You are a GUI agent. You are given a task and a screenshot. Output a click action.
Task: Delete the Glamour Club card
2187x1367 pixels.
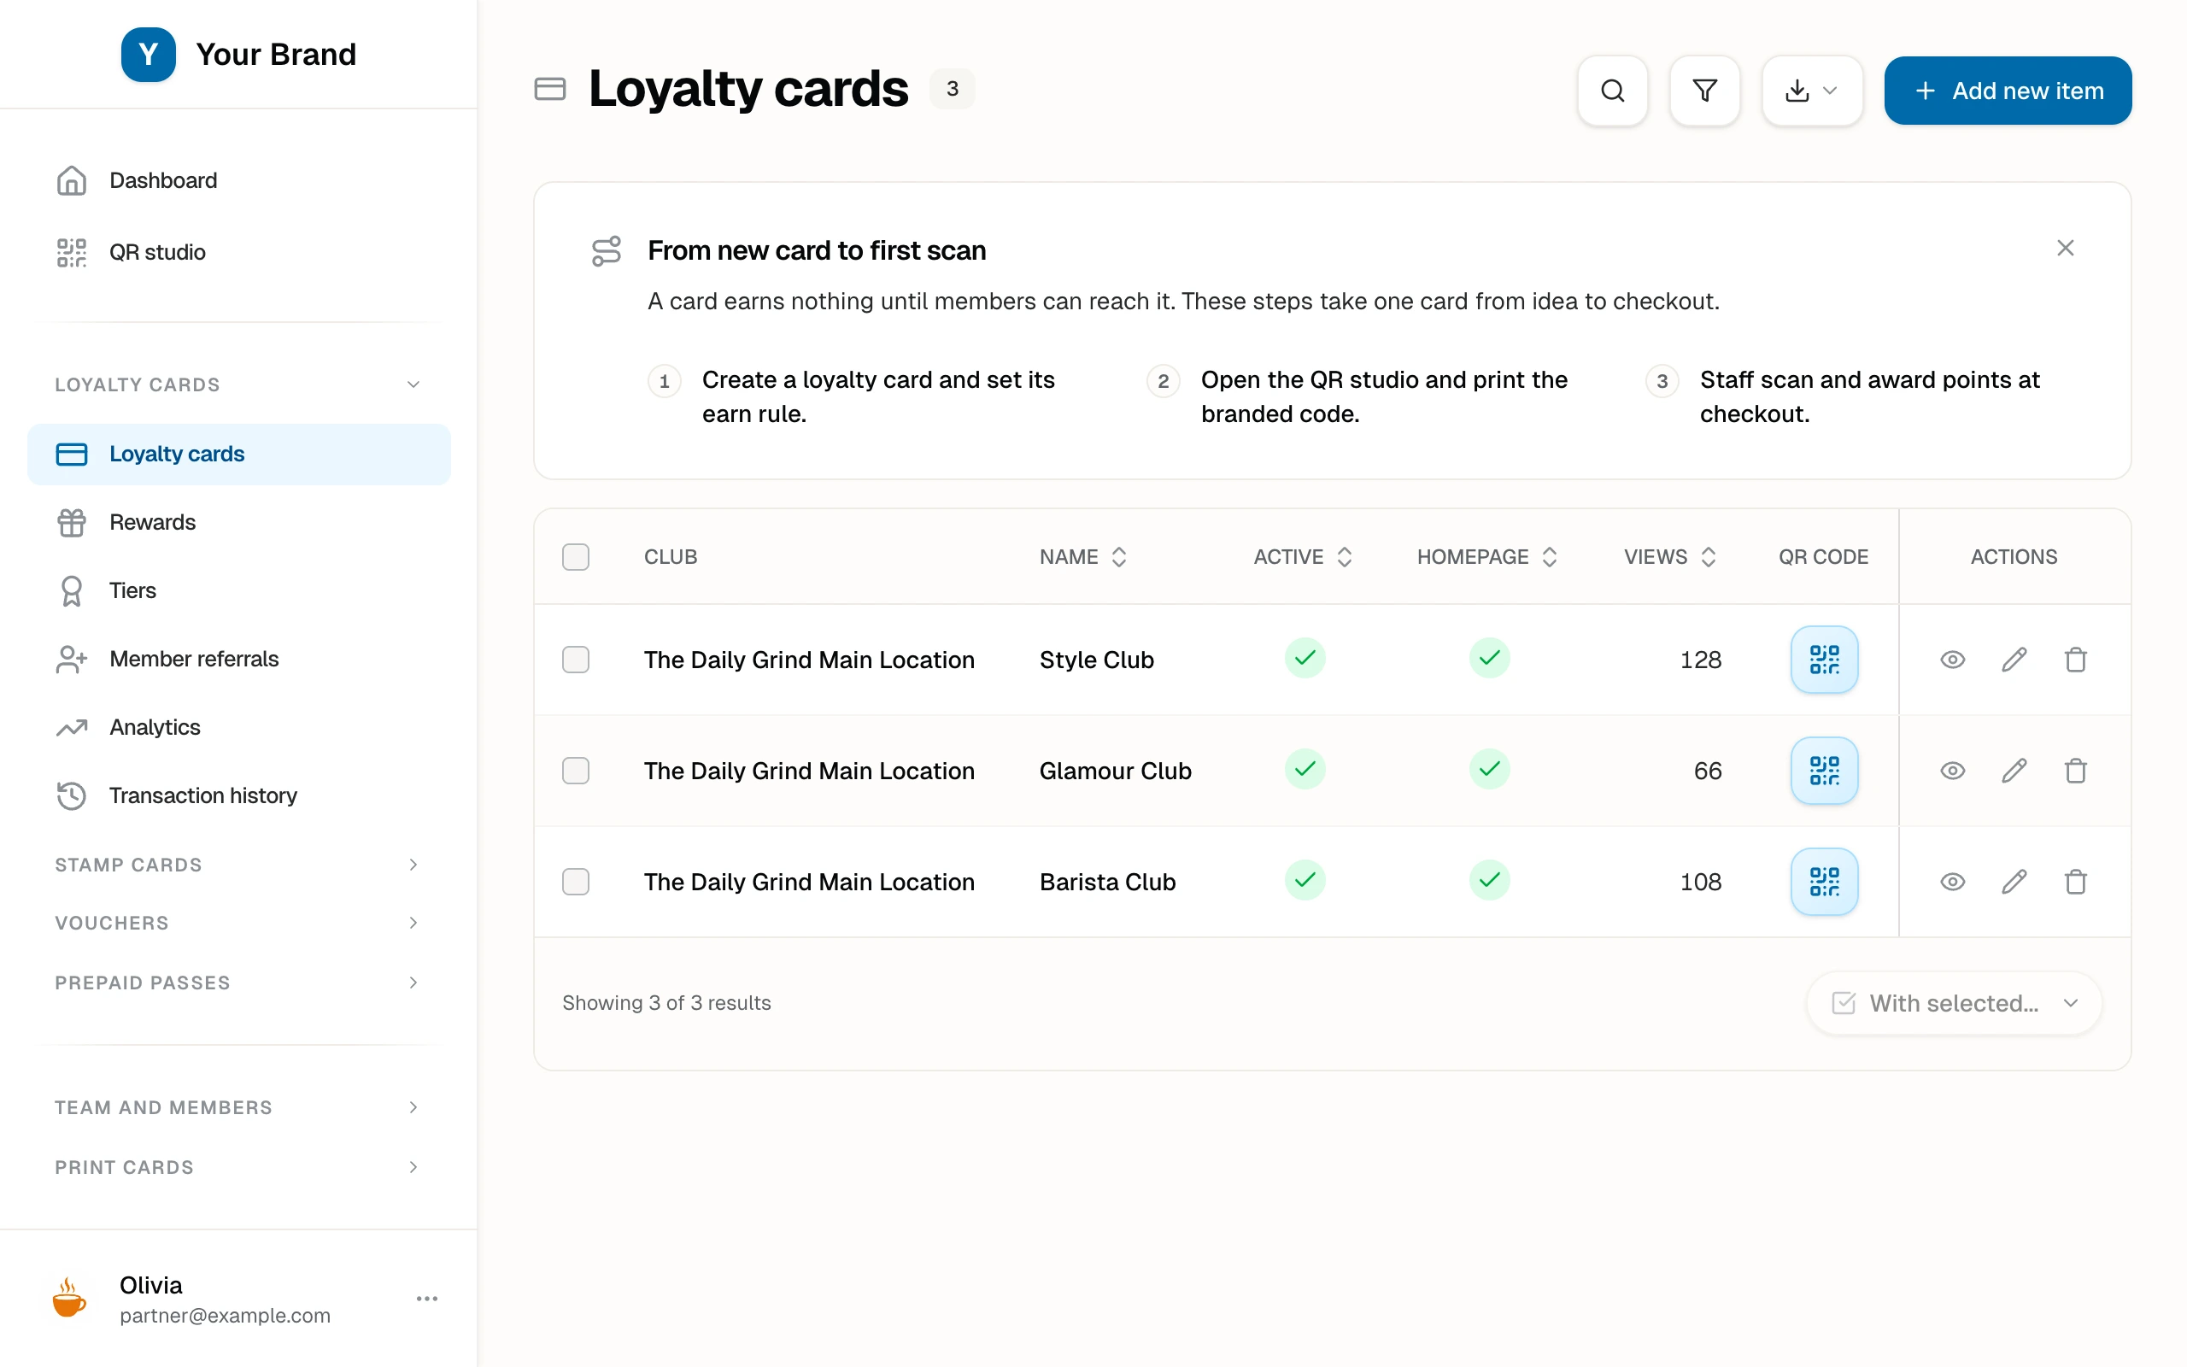2075,771
